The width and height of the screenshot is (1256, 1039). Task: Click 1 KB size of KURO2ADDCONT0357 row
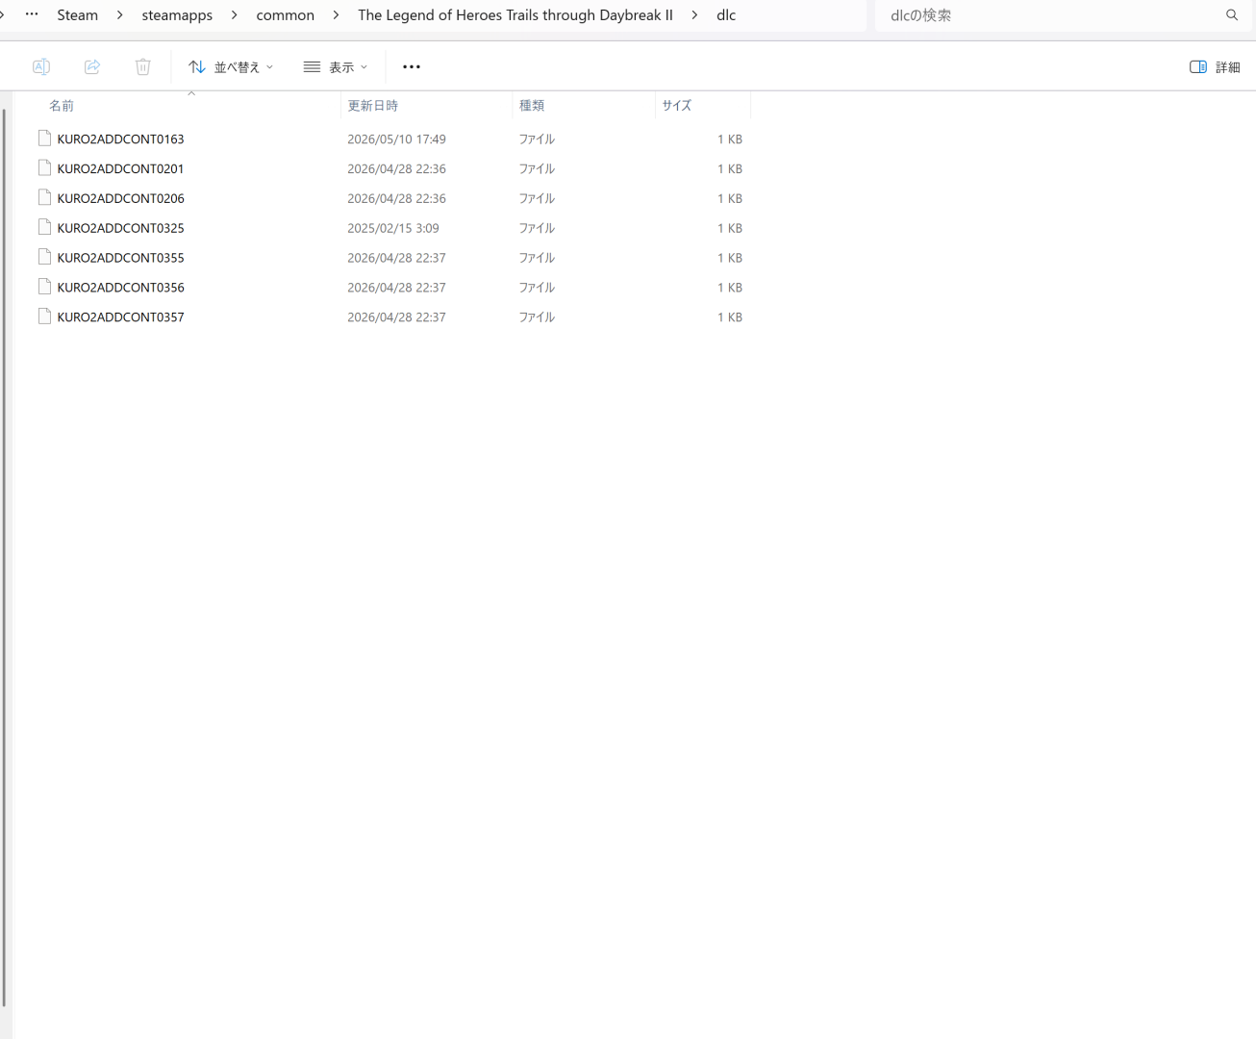[x=730, y=317]
